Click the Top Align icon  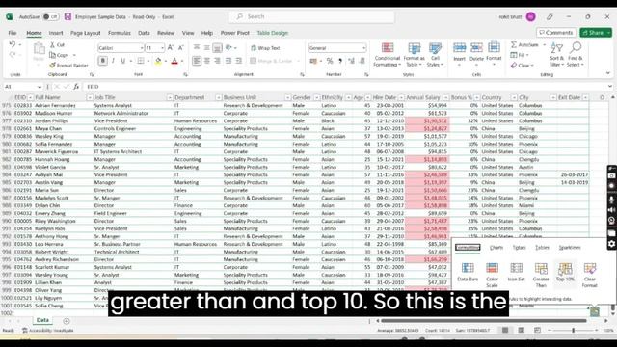coord(197,47)
